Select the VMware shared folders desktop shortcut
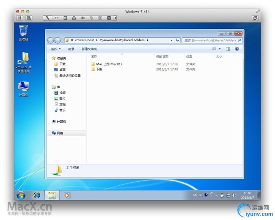This screenshot has height=220, width=275. click(x=23, y=62)
